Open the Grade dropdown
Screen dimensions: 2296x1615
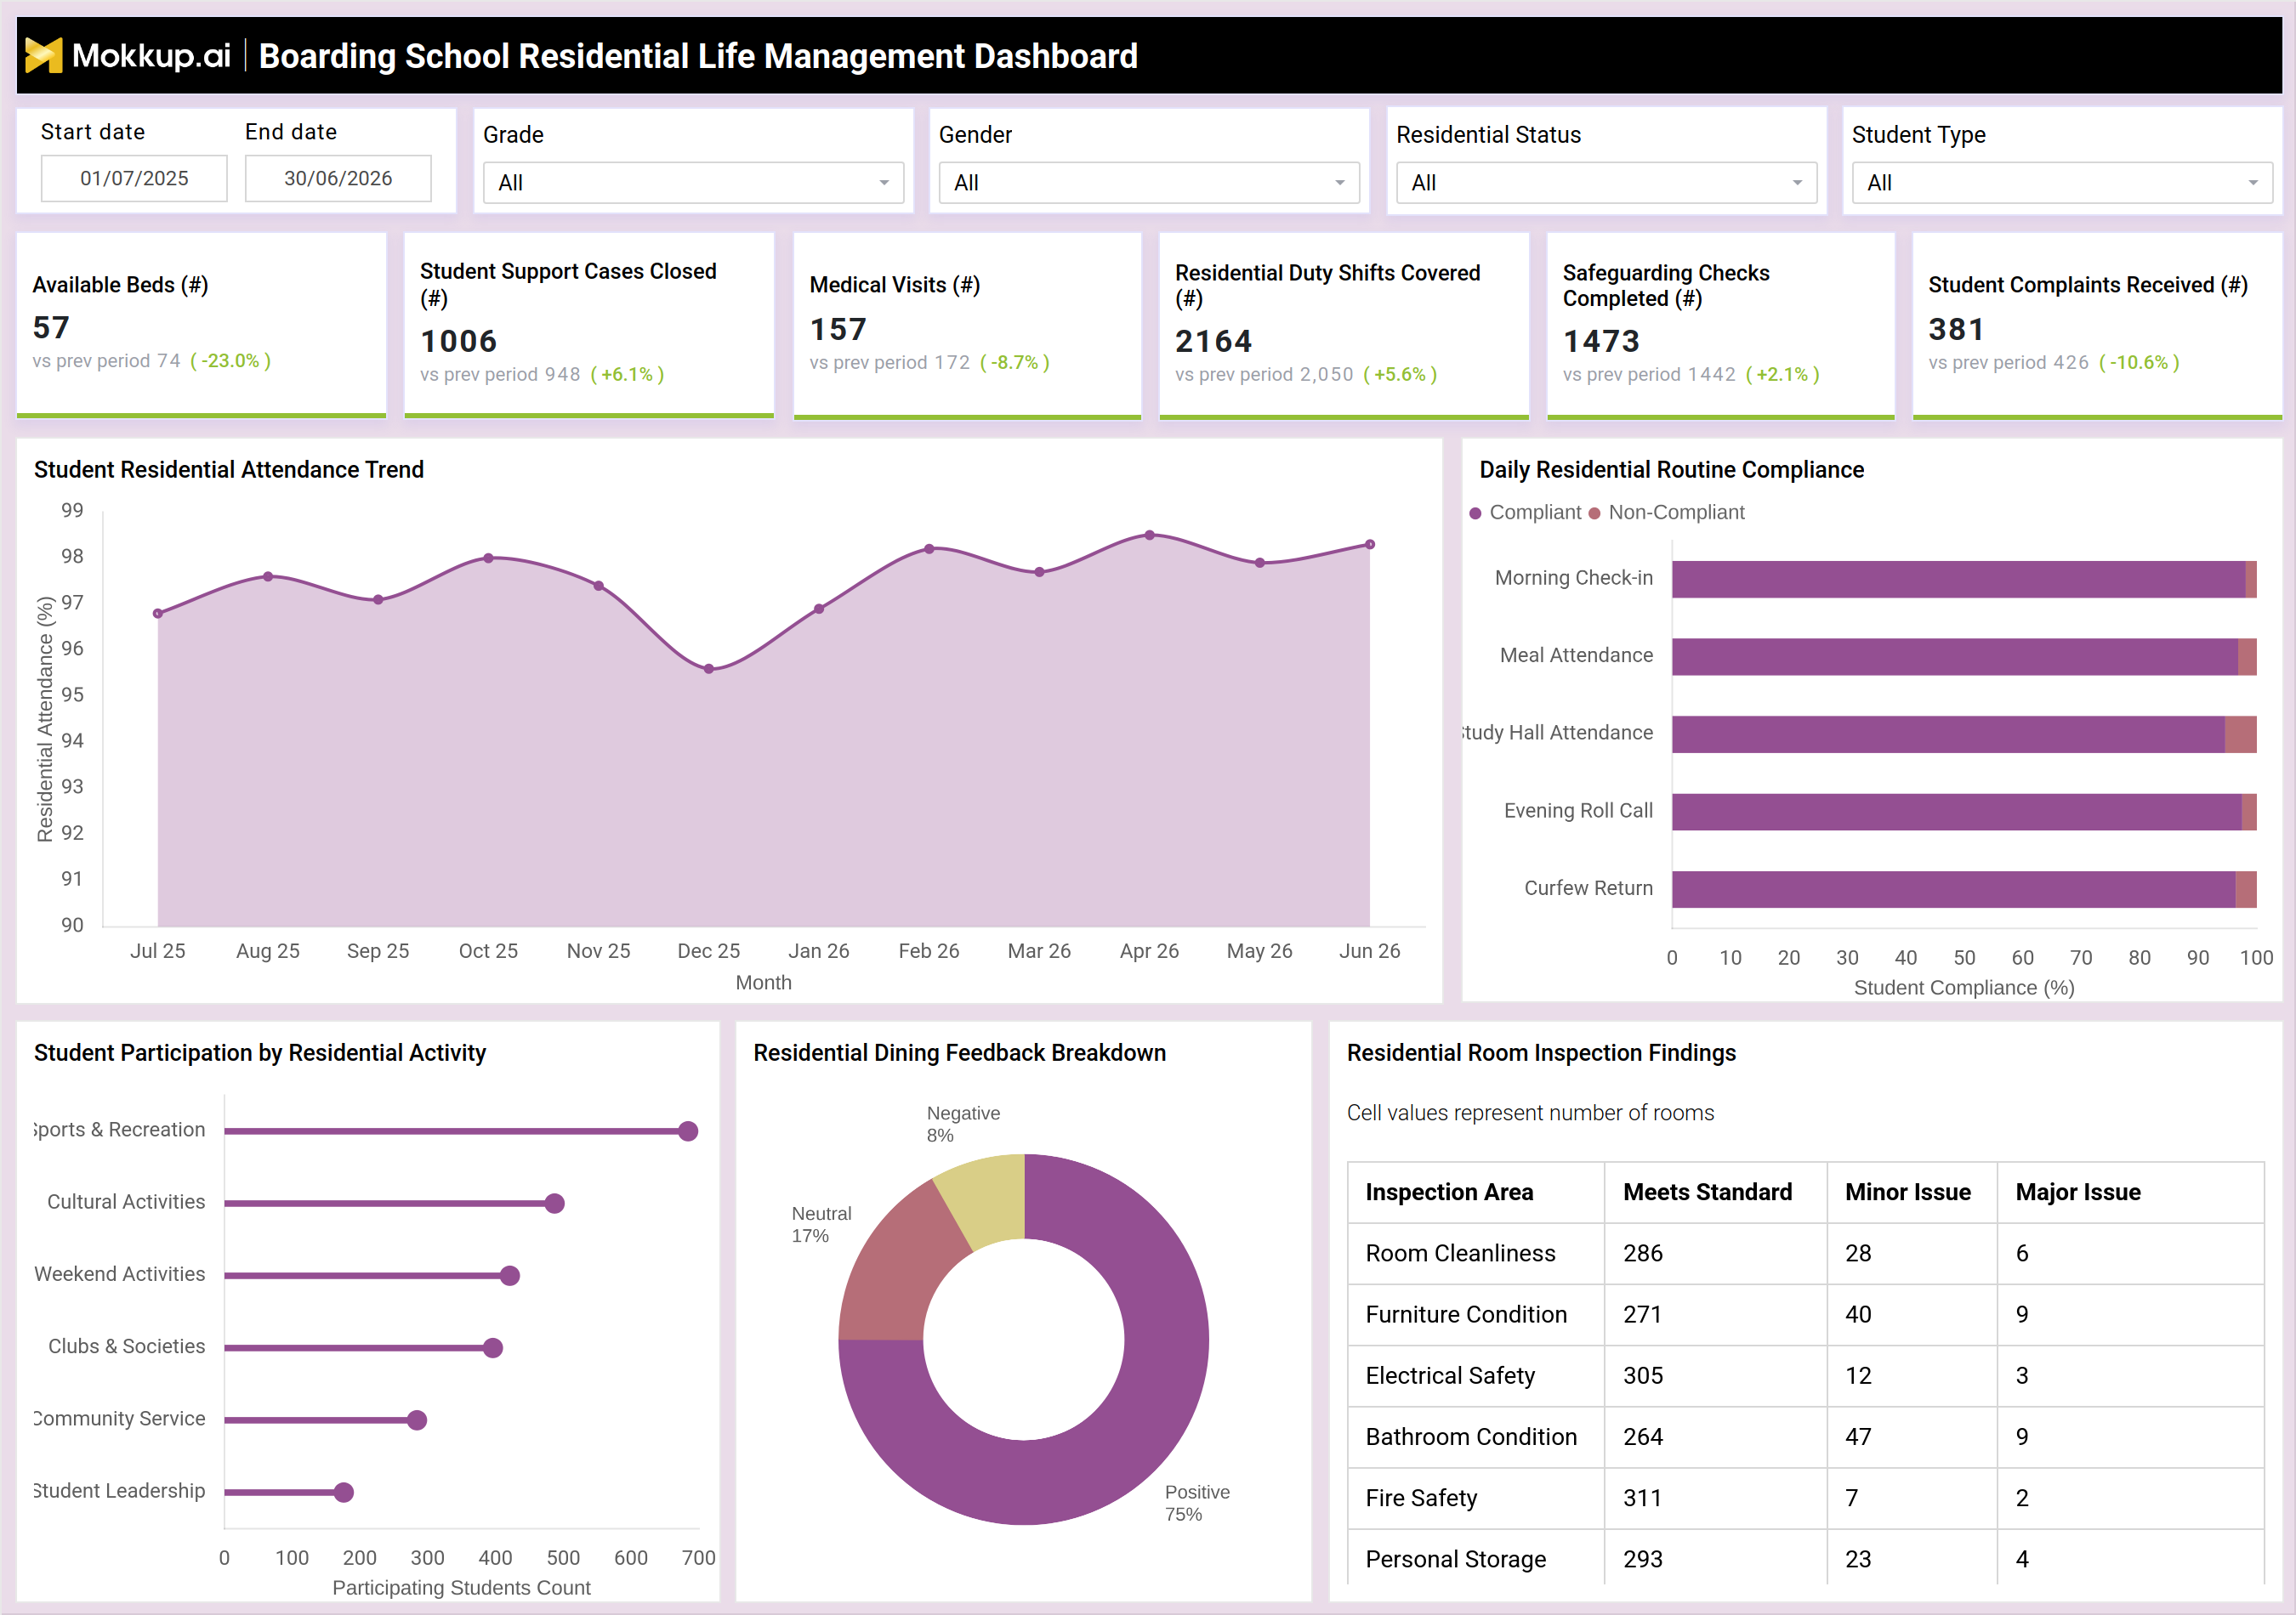click(x=693, y=183)
